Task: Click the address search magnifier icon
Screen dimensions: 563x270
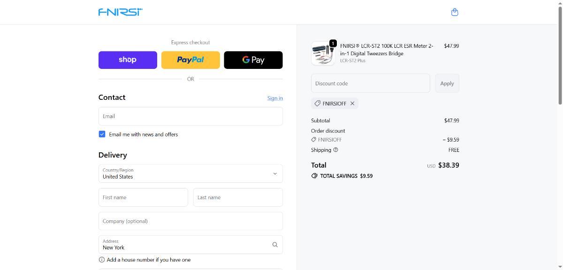Action: pos(275,245)
